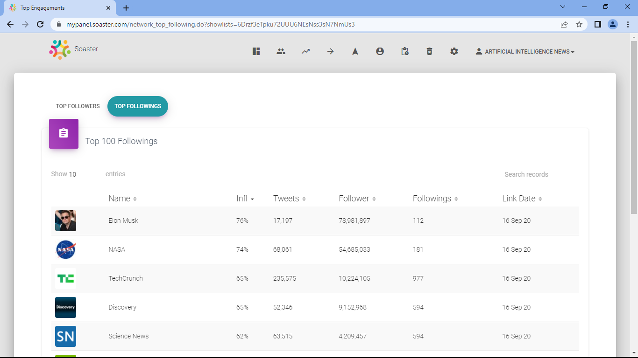Sort table by Tweets column
Viewport: 638px width, 358px height.
[x=290, y=199]
